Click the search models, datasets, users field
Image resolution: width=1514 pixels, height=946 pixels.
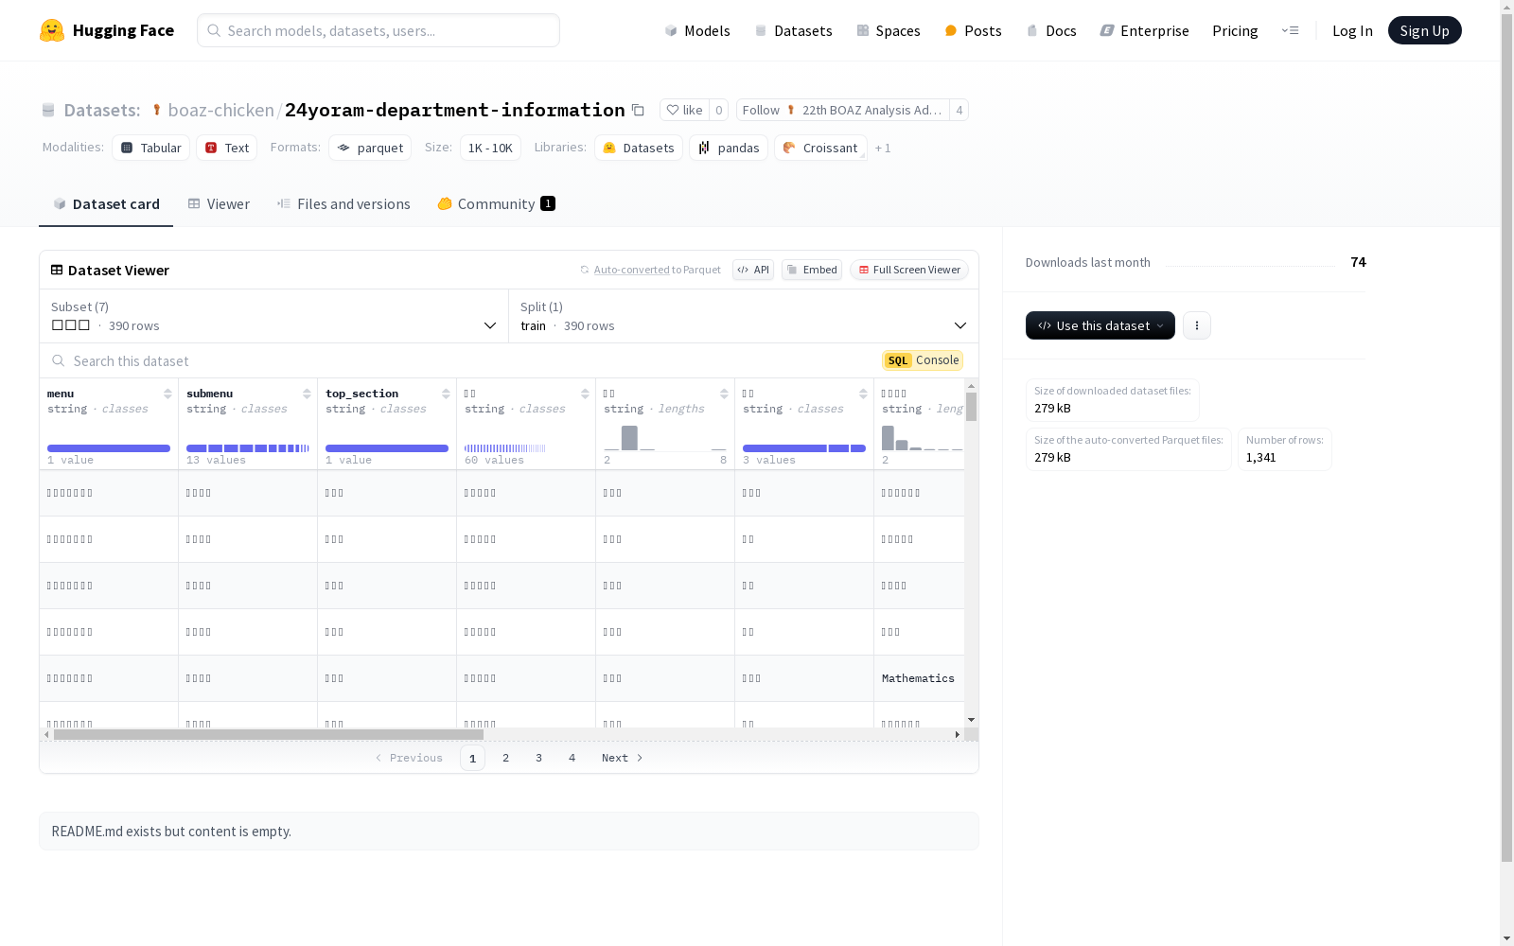(x=378, y=30)
